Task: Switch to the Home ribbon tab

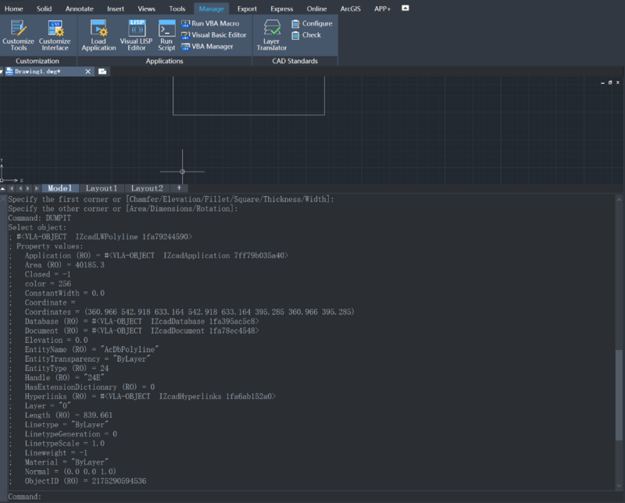Action: [x=16, y=9]
